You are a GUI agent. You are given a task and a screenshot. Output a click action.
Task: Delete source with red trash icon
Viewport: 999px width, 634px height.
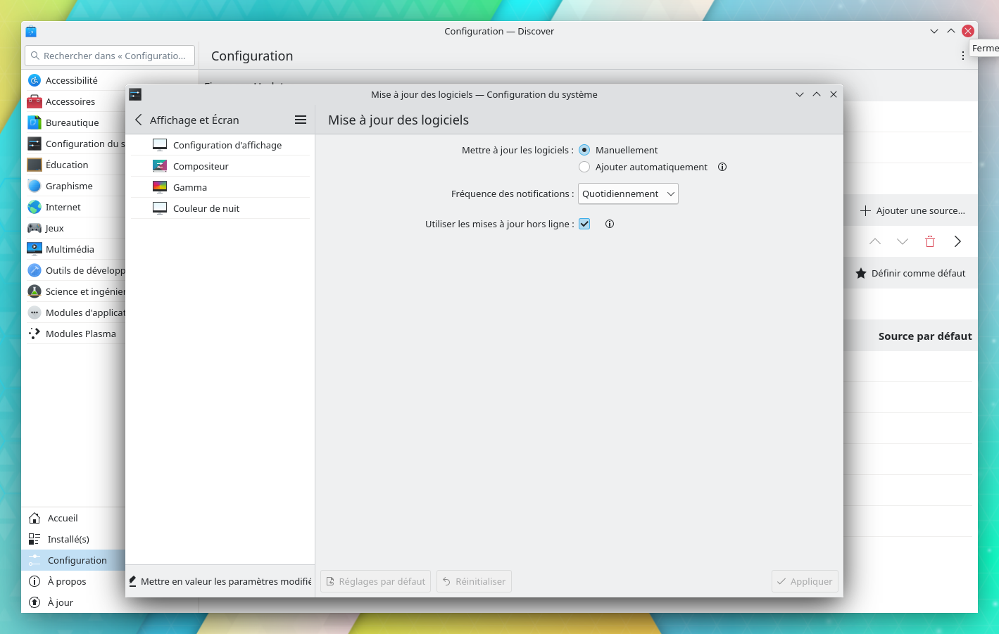(930, 241)
